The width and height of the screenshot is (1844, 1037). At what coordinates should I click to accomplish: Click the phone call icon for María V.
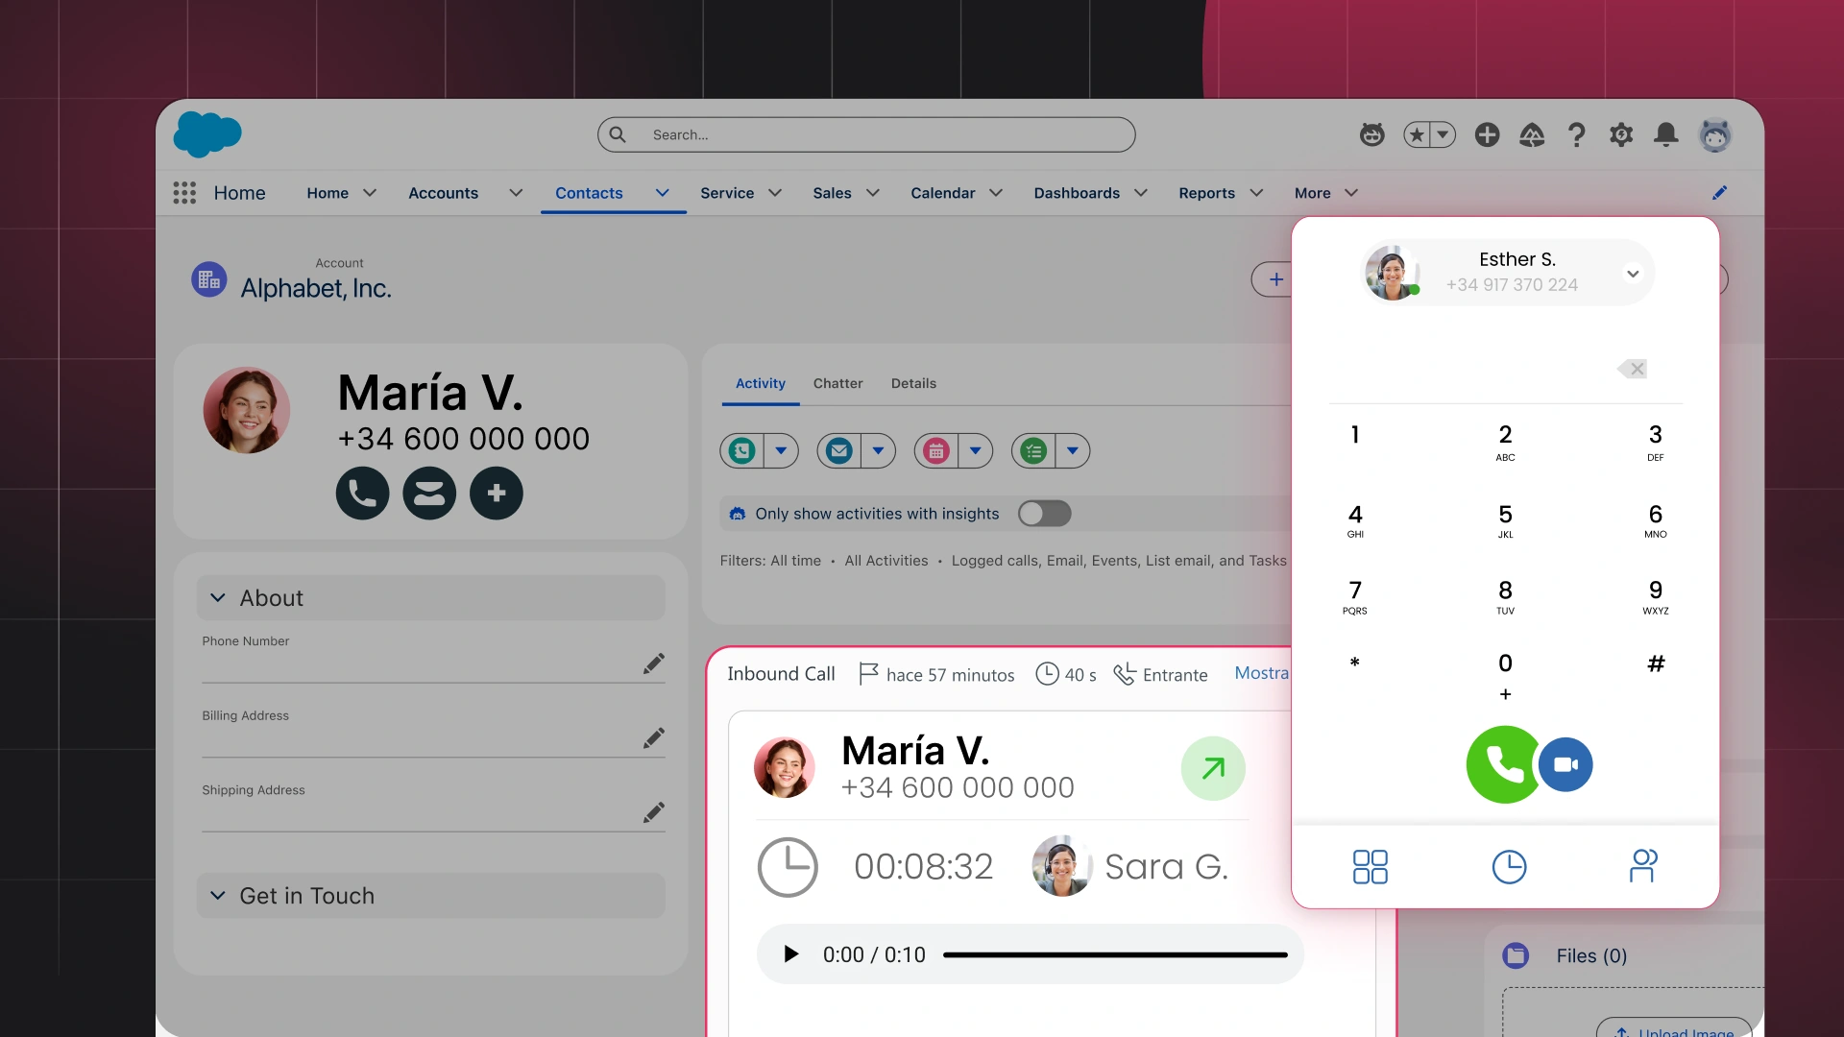click(363, 493)
